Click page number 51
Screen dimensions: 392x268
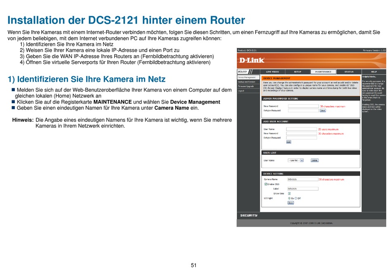coord(194,265)
